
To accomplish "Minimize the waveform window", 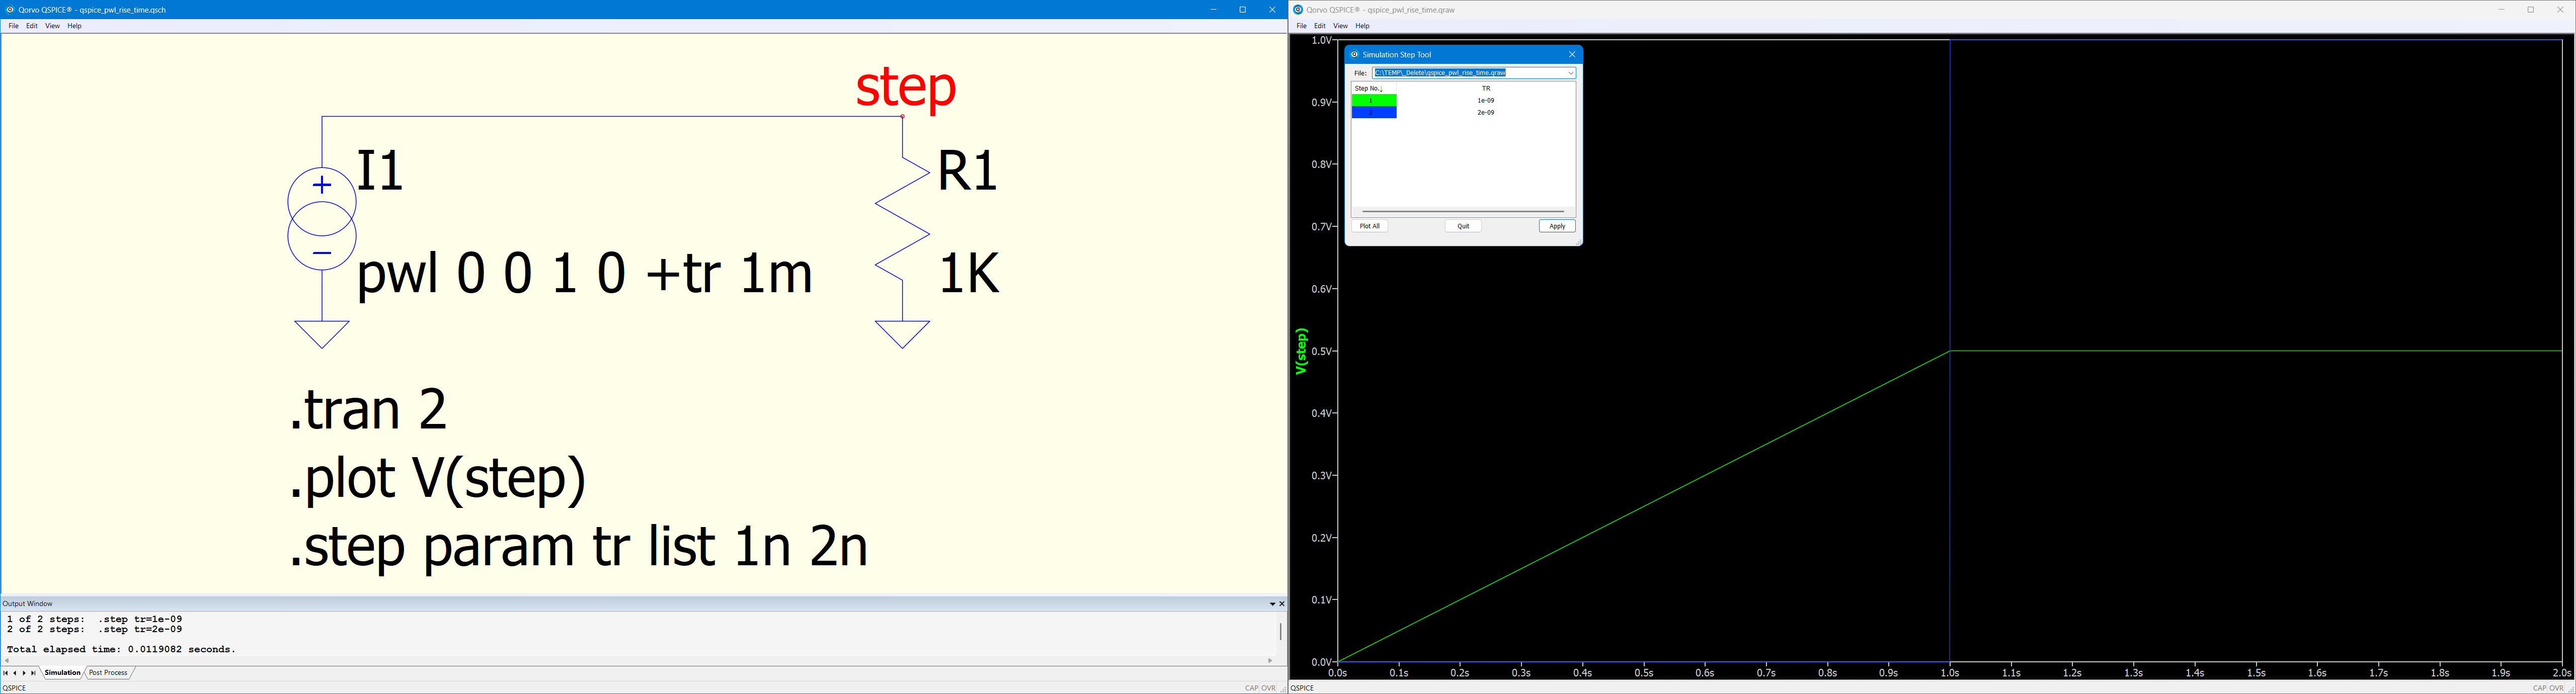I will (2501, 10).
